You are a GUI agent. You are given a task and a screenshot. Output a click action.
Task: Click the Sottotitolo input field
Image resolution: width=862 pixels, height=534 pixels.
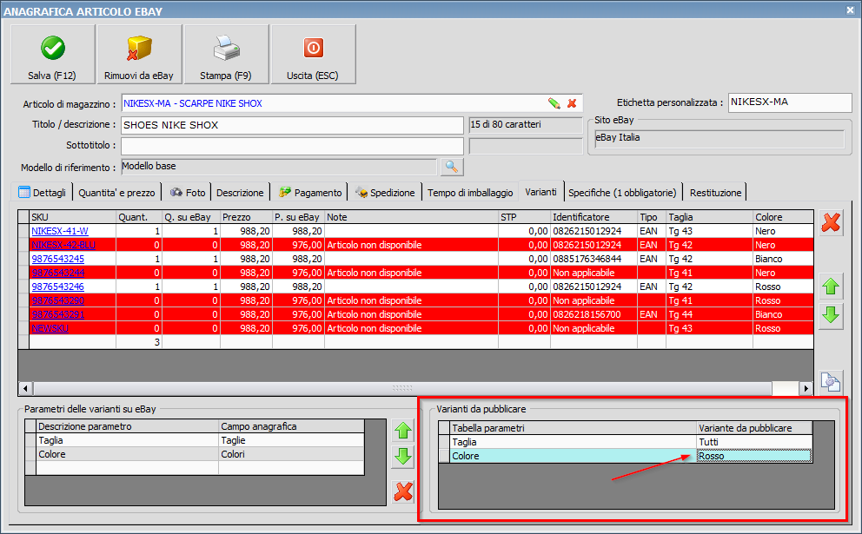(x=292, y=146)
